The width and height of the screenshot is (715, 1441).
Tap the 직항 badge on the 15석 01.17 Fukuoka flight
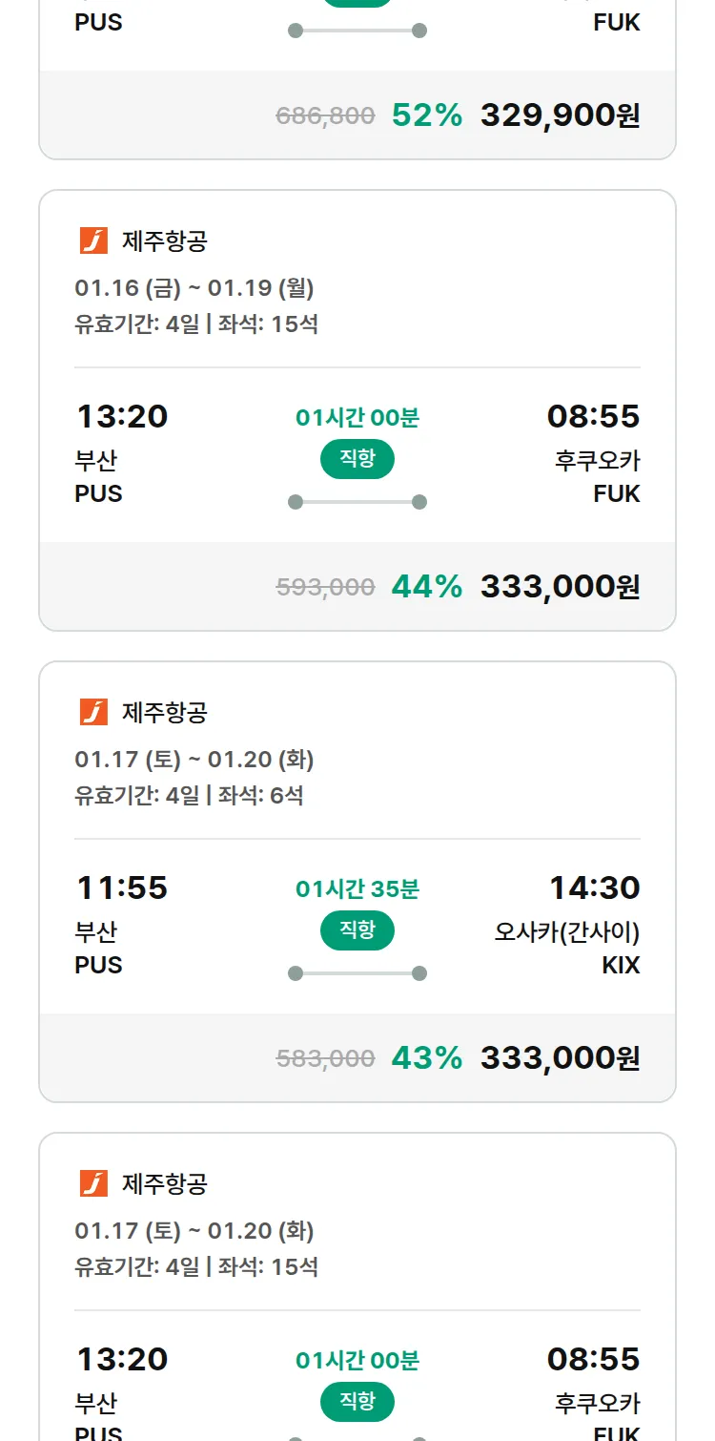pos(357,1402)
